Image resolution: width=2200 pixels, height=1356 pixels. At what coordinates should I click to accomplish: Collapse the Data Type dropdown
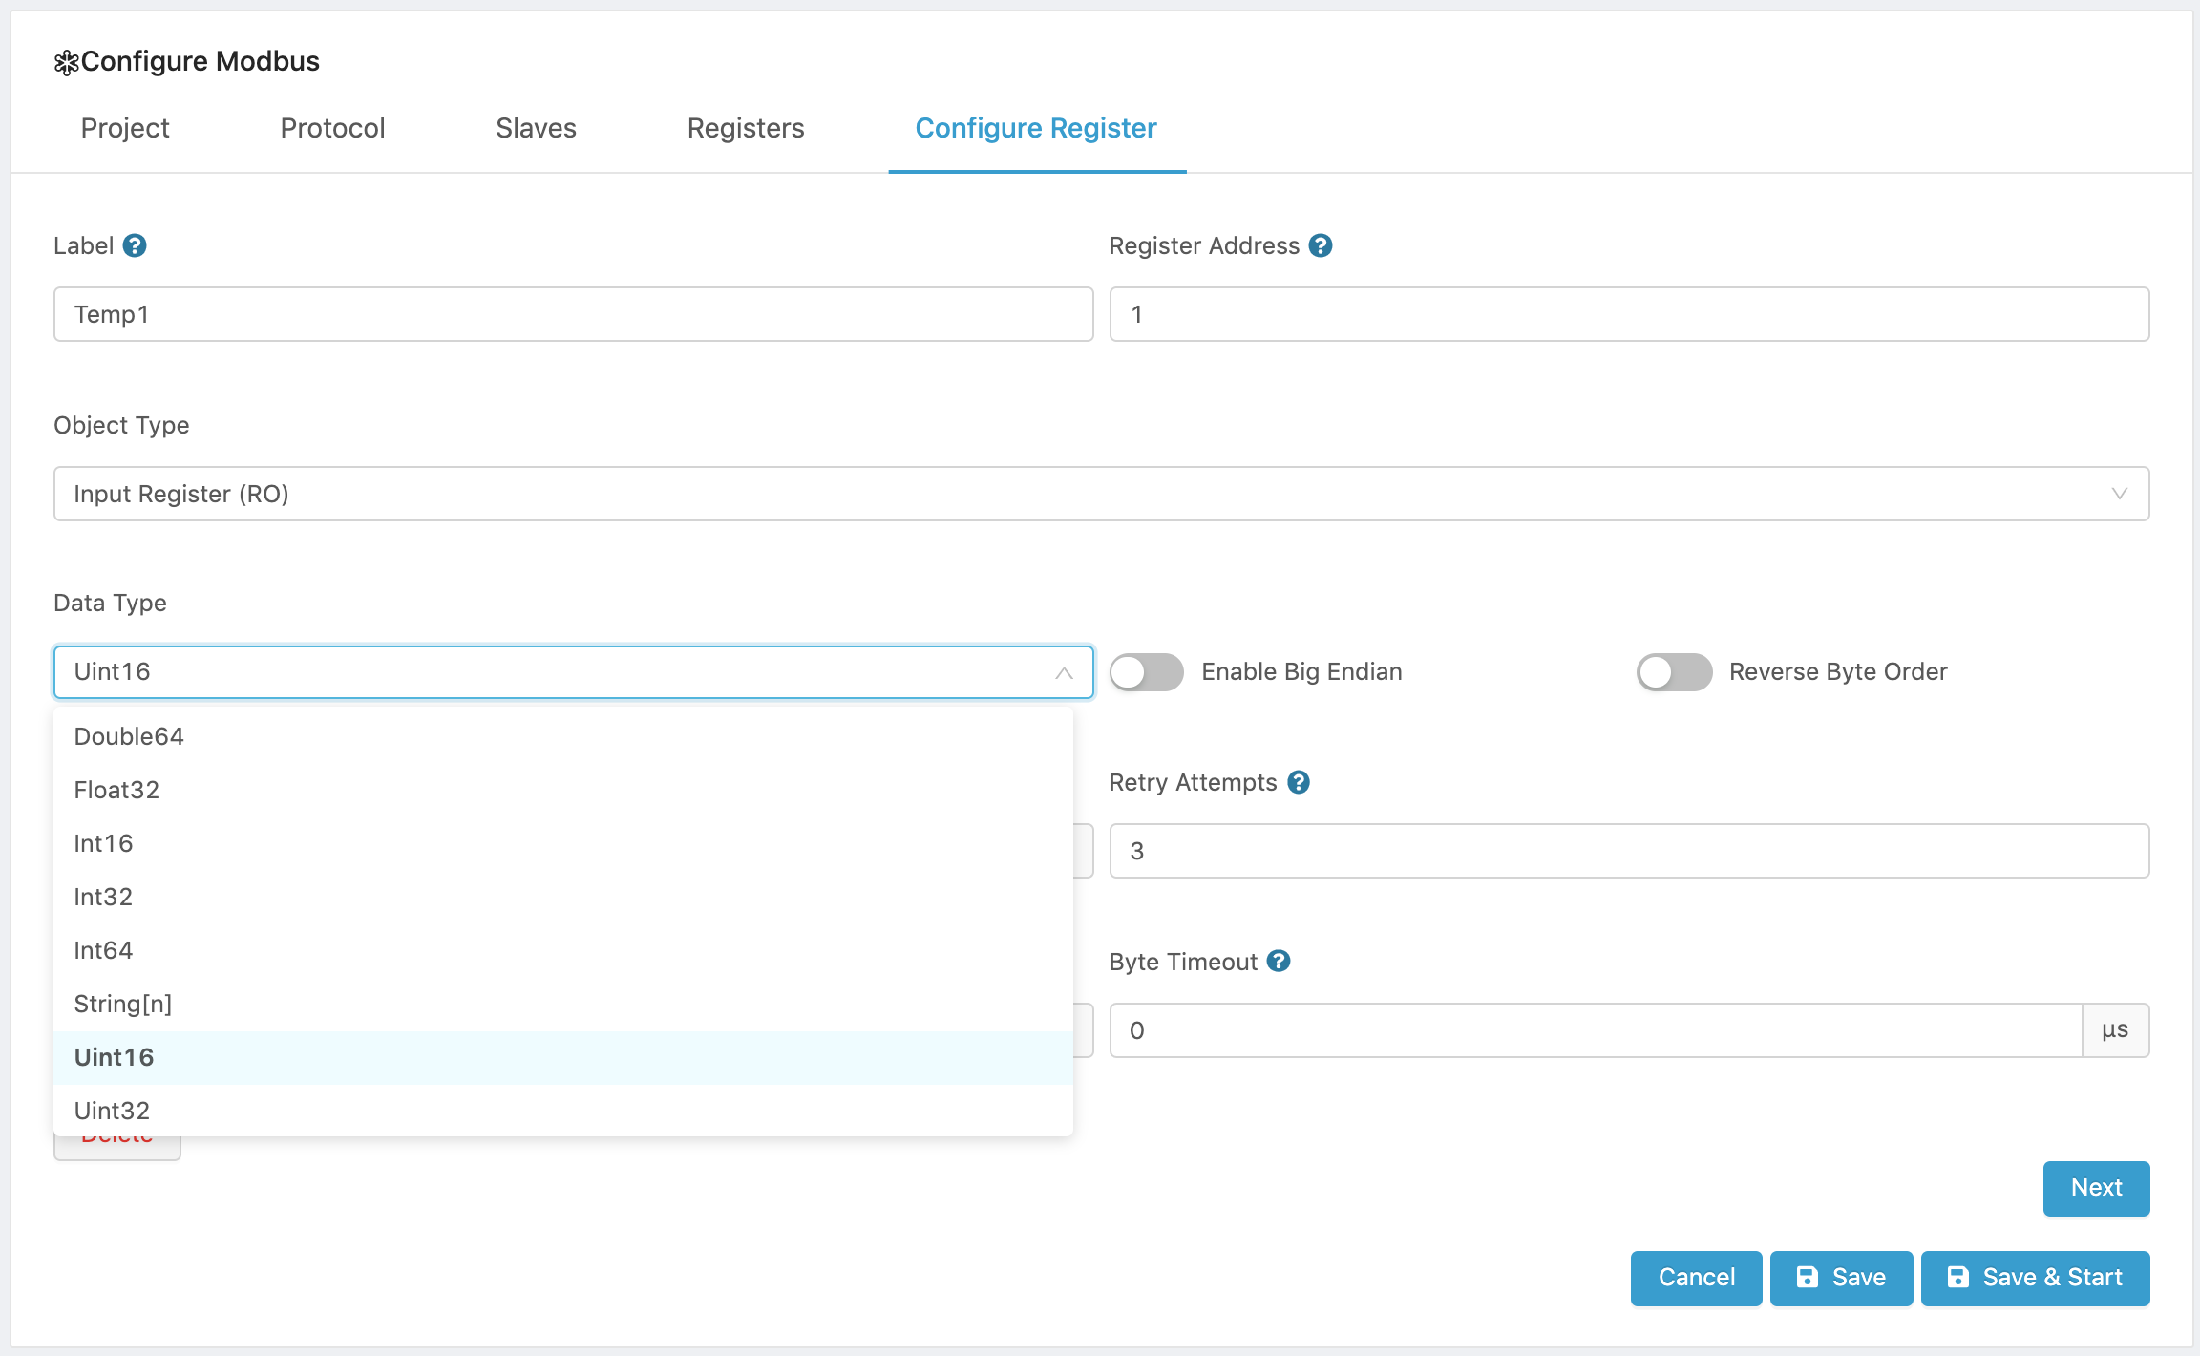coord(1063,671)
